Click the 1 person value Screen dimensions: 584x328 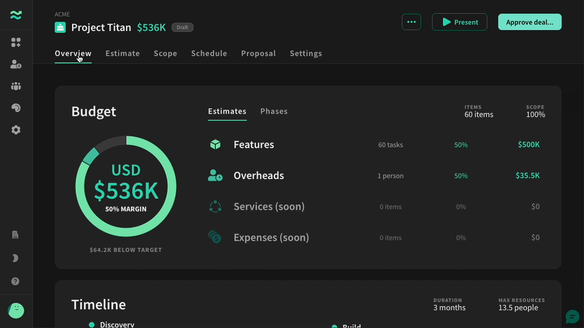pyautogui.click(x=391, y=176)
